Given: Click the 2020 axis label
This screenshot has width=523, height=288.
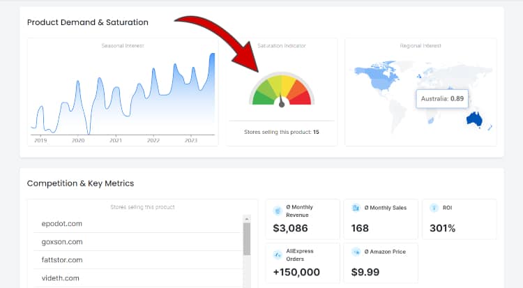Looking at the screenshot, I should (78, 140).
